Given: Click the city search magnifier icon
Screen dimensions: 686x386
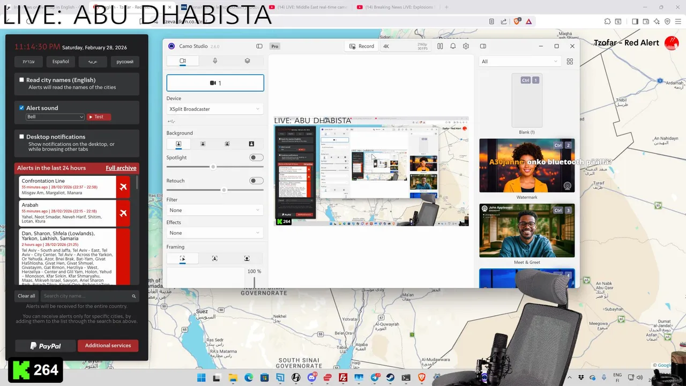Looking at the screenshot, I should 134,296.
